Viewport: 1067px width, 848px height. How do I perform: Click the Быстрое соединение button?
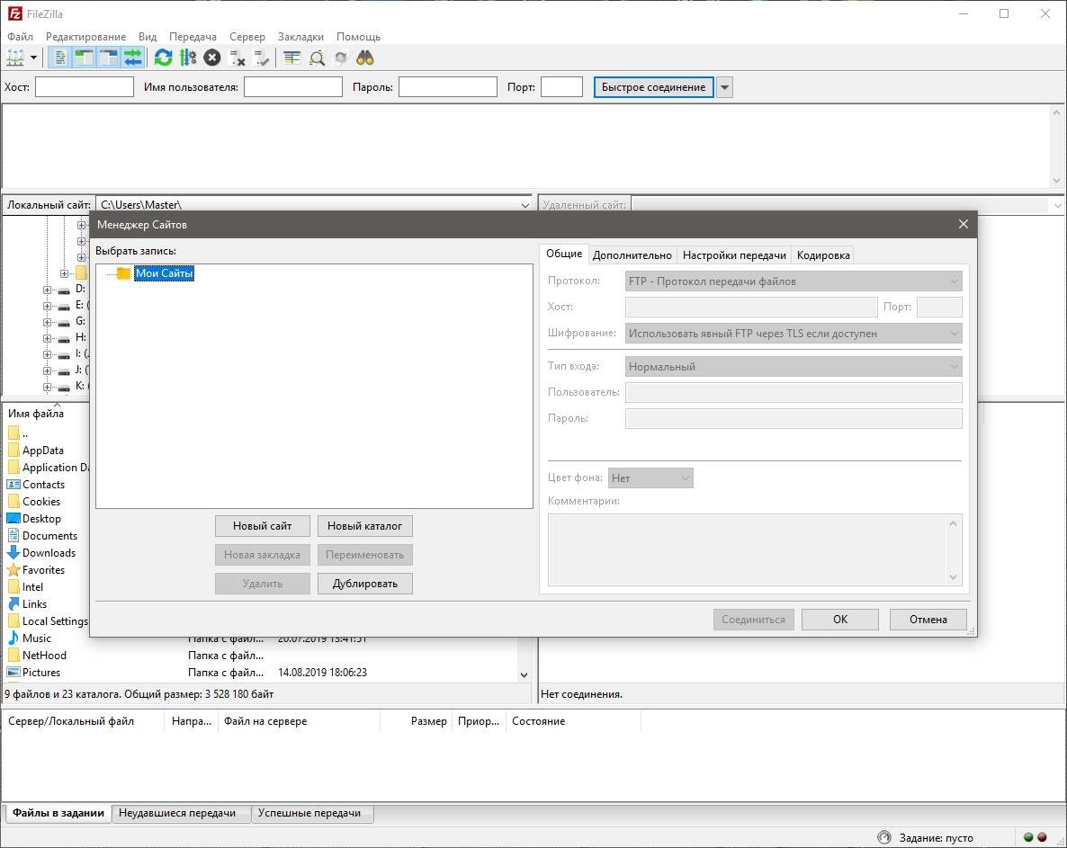(653, 87)
